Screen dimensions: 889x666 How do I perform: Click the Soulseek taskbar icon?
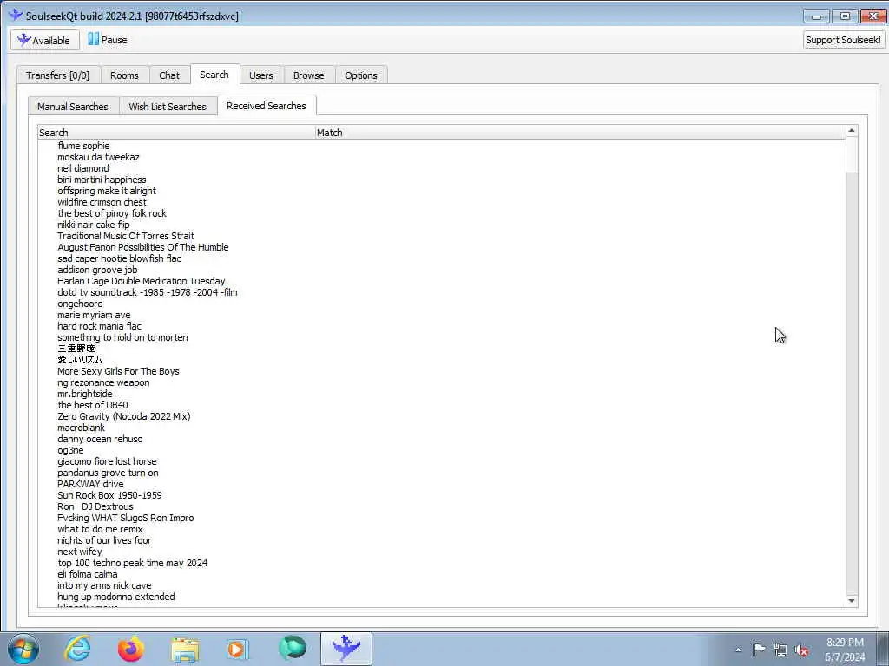[x=346, y=649]
